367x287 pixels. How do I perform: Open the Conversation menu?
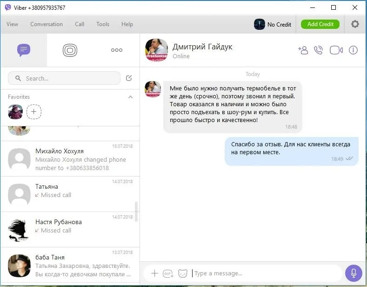(x=47, y=24)
